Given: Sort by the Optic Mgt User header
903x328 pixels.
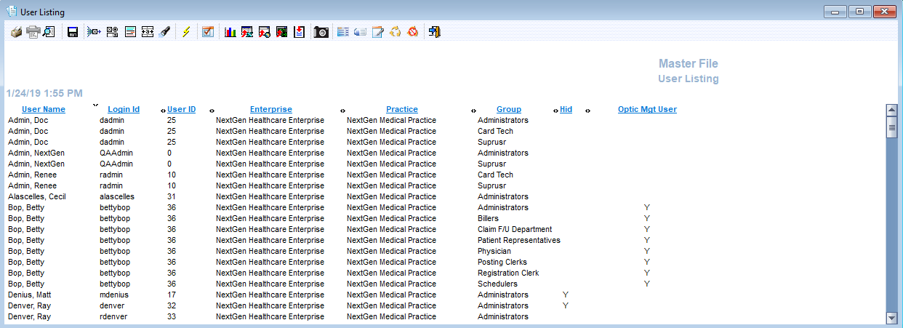Looking at the screenshot, I should point(647,109).
